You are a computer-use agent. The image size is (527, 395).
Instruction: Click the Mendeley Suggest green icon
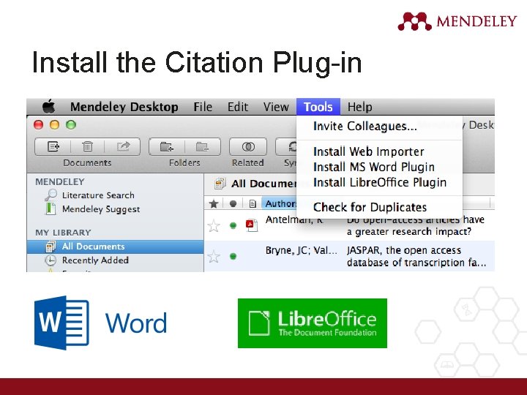tap(51, 208)
